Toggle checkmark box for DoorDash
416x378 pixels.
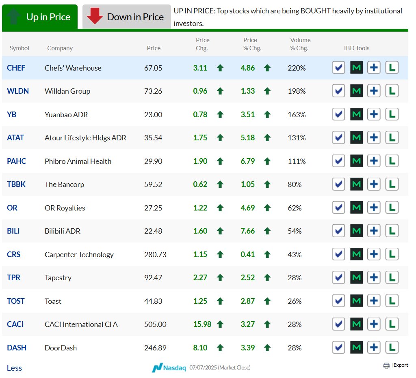click(x=338, y=348)
